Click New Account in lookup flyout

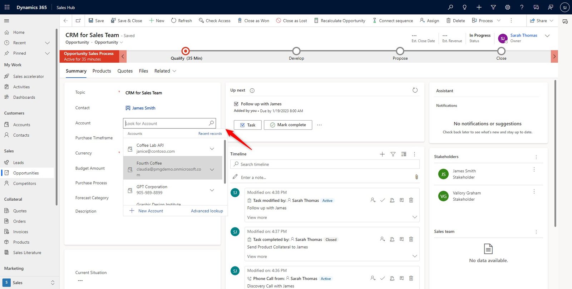pos(146,211)
